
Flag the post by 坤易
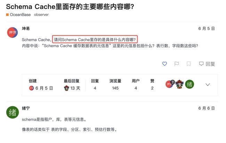click(177, 64)
